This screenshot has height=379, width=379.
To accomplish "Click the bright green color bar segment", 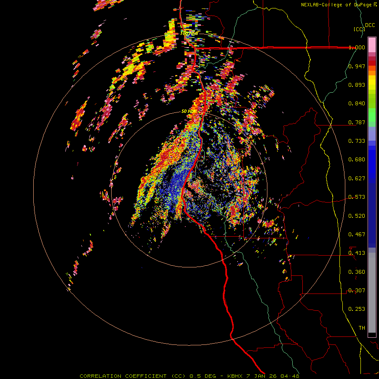I will tap(372, 115).
